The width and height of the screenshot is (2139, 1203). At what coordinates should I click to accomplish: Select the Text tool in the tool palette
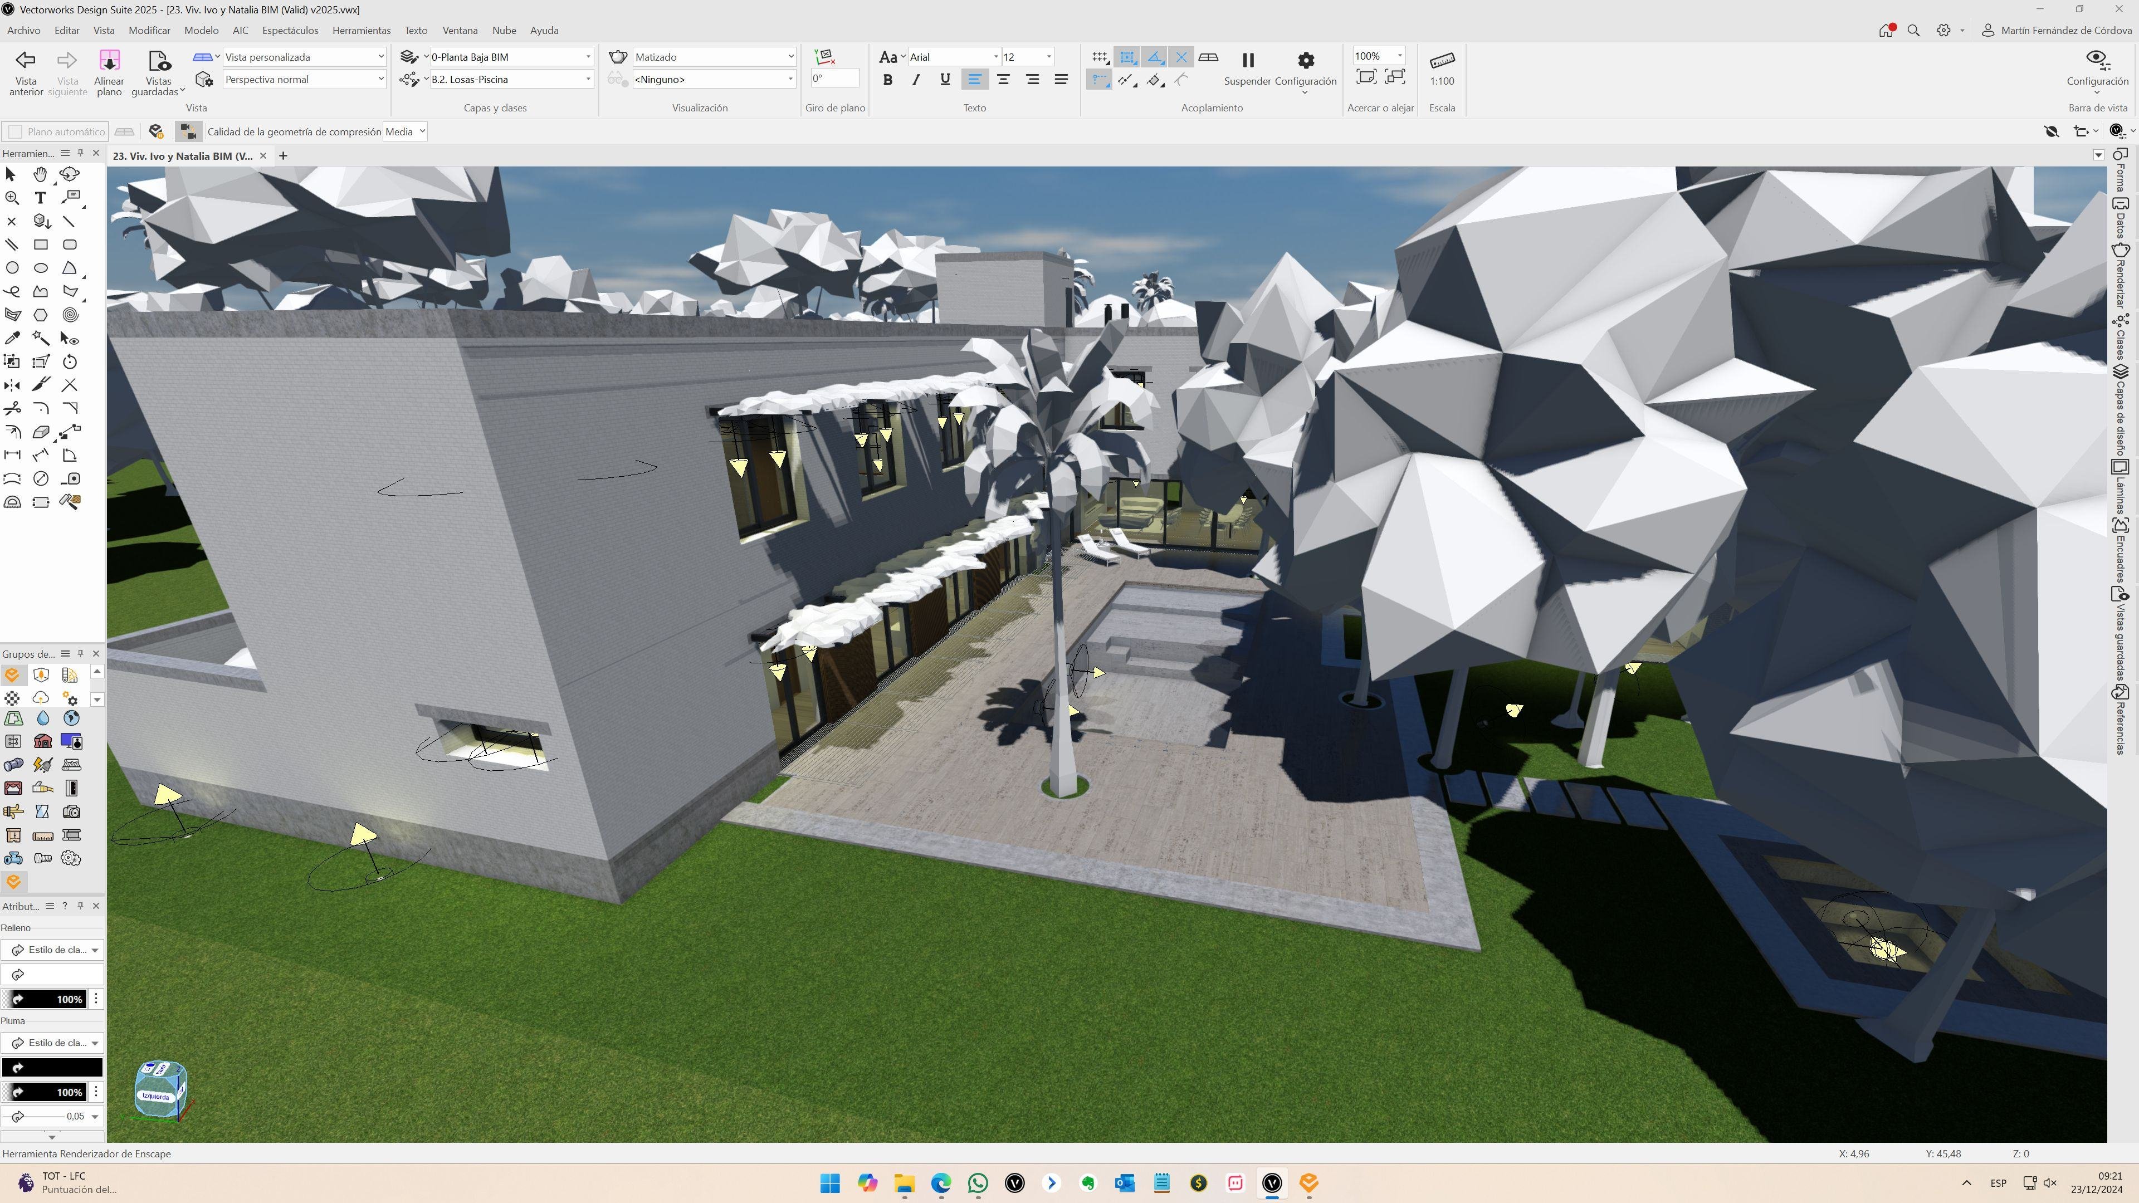[x=40, y=198]
